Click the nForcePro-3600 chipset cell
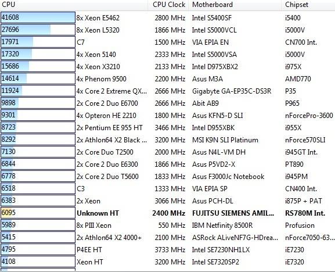This screenshot has width=335, height=272. click(309, 116)
